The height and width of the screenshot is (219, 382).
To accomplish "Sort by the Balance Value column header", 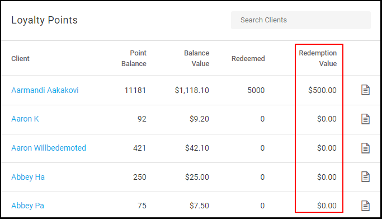I will (x=197, y=58).
